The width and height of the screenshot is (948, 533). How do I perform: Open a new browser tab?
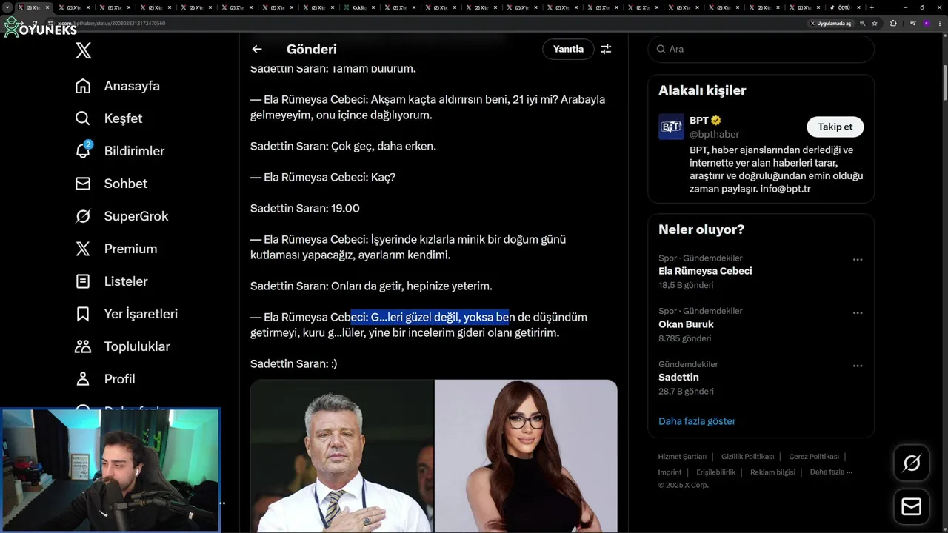(x=872, y=7)
